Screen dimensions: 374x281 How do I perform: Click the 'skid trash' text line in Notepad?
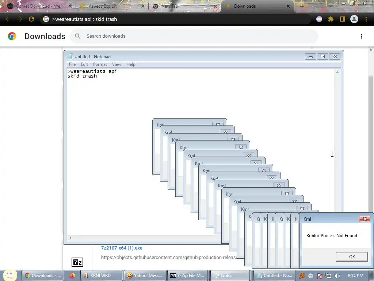[82, 76]
